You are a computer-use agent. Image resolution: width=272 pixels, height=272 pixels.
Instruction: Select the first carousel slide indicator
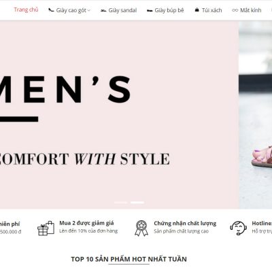(121, 203)
